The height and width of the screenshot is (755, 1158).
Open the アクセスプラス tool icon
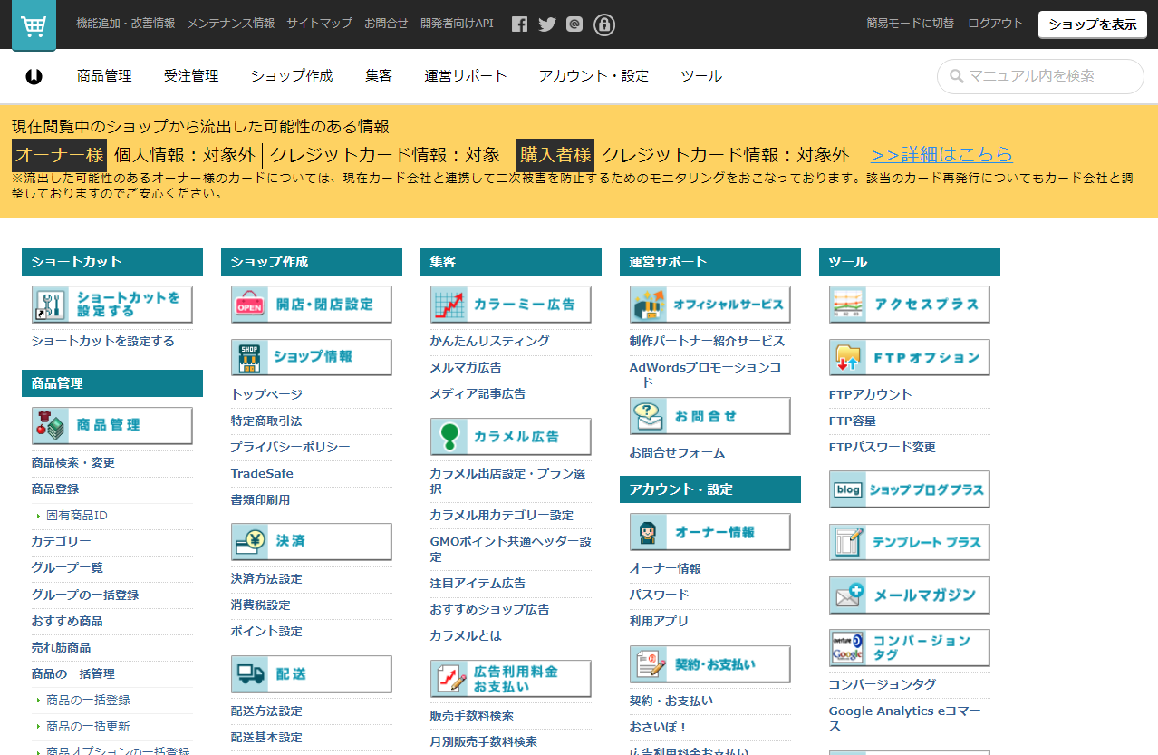(909, 305)
